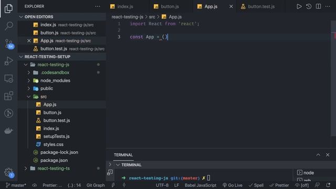The image size is (336, 189).
Task: Expand the .codesandbox folder
Action: [x=62, y=72]
